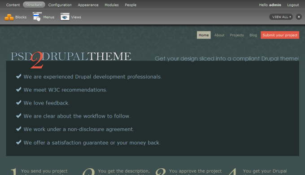
Task: Click text 'We meet W3C recommendations.'
Action: tap(65, 90)
